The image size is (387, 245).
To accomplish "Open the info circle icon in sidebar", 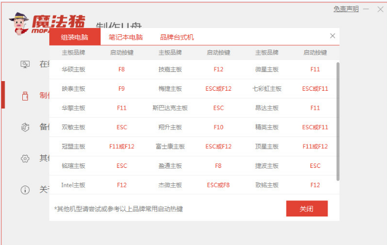I will pyautogui.click(x=25, y=190).
